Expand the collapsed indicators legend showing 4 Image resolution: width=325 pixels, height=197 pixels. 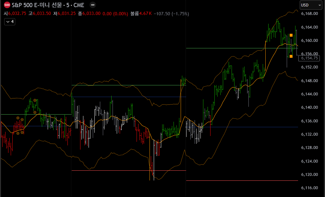point(10,21)
